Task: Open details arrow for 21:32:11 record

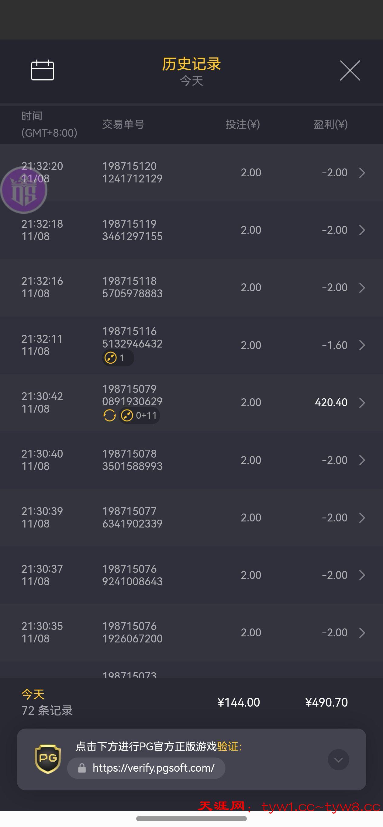Action: coord(362,345)
